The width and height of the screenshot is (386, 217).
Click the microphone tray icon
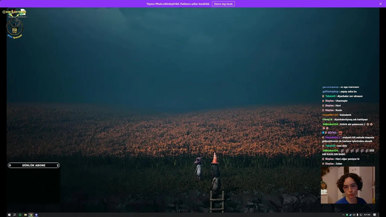click(x=357, y=215)
